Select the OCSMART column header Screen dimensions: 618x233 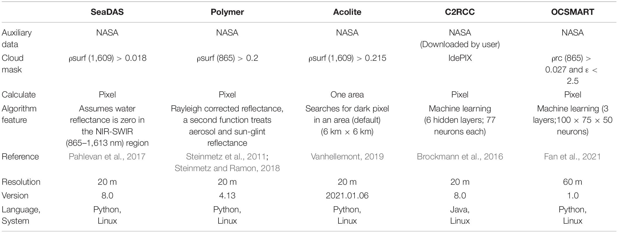point(572,12)
